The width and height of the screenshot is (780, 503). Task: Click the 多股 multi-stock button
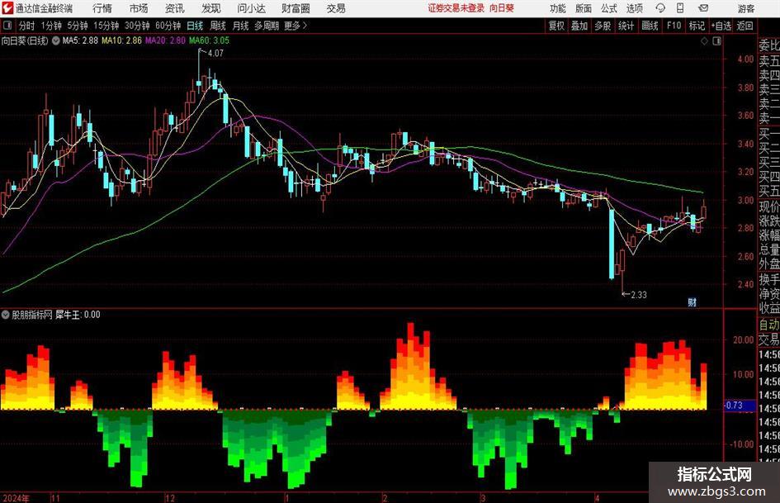[x=603, y=26]
